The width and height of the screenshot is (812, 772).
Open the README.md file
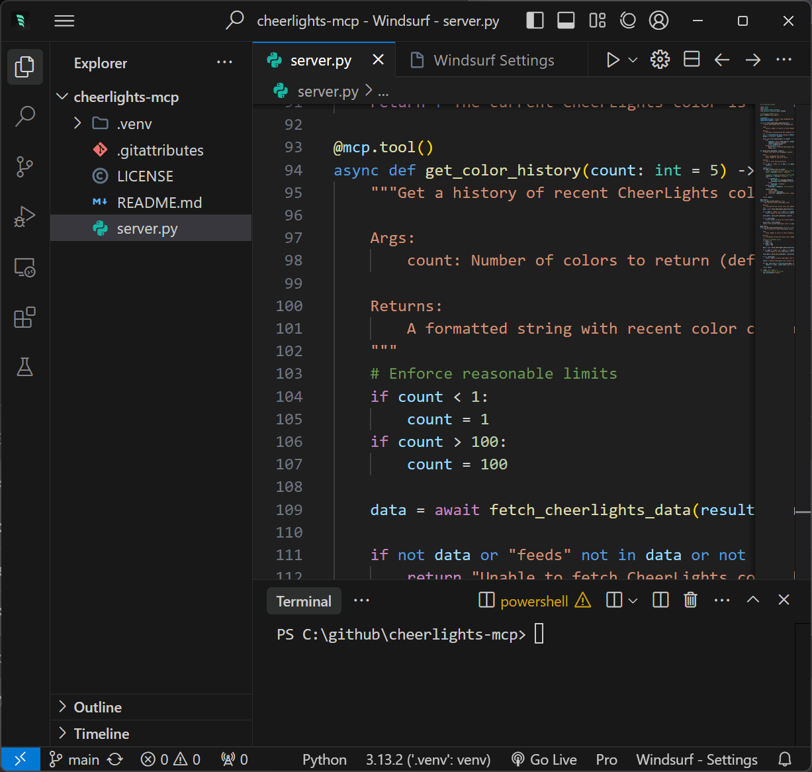click(151, 203)
